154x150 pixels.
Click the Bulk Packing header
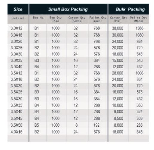(x=130, y=9)
